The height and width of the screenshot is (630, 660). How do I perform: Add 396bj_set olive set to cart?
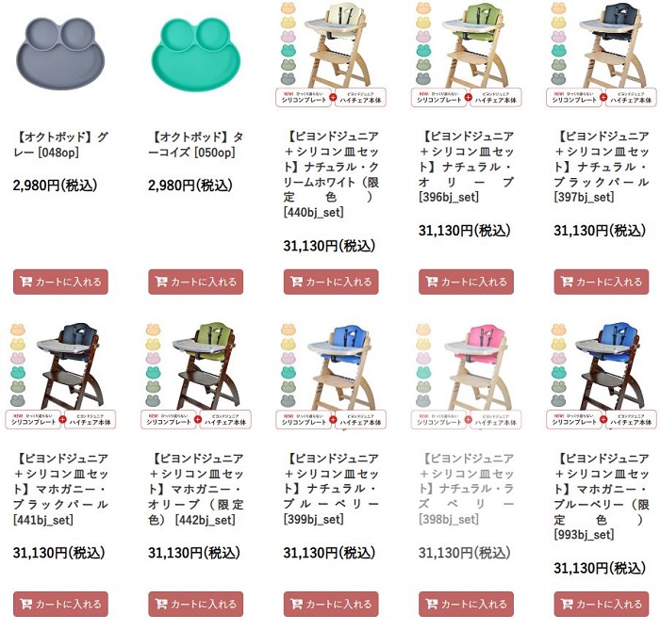[x=466, y=282]
